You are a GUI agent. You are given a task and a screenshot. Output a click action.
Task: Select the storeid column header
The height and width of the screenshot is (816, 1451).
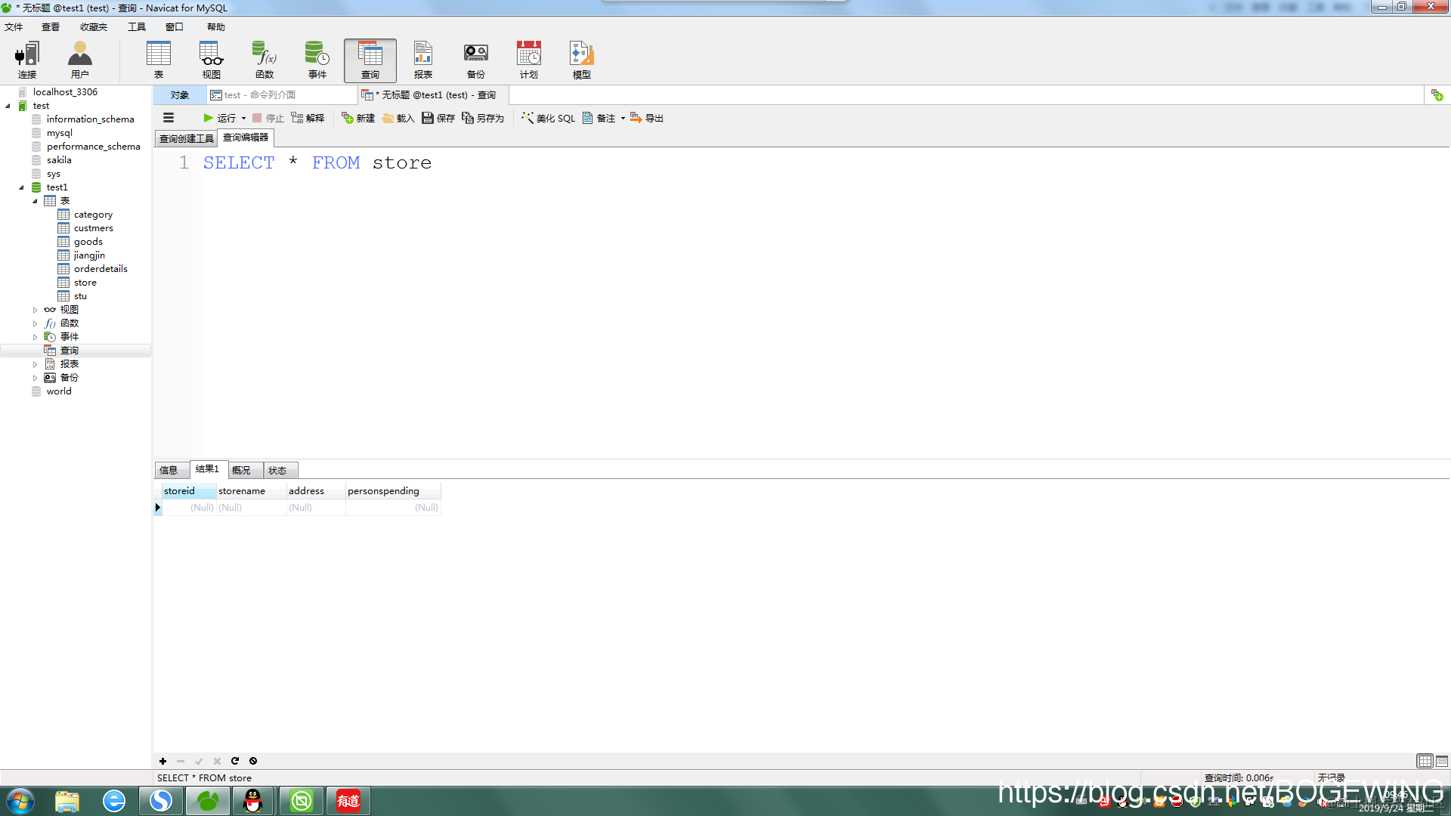[x=180, y=491]
